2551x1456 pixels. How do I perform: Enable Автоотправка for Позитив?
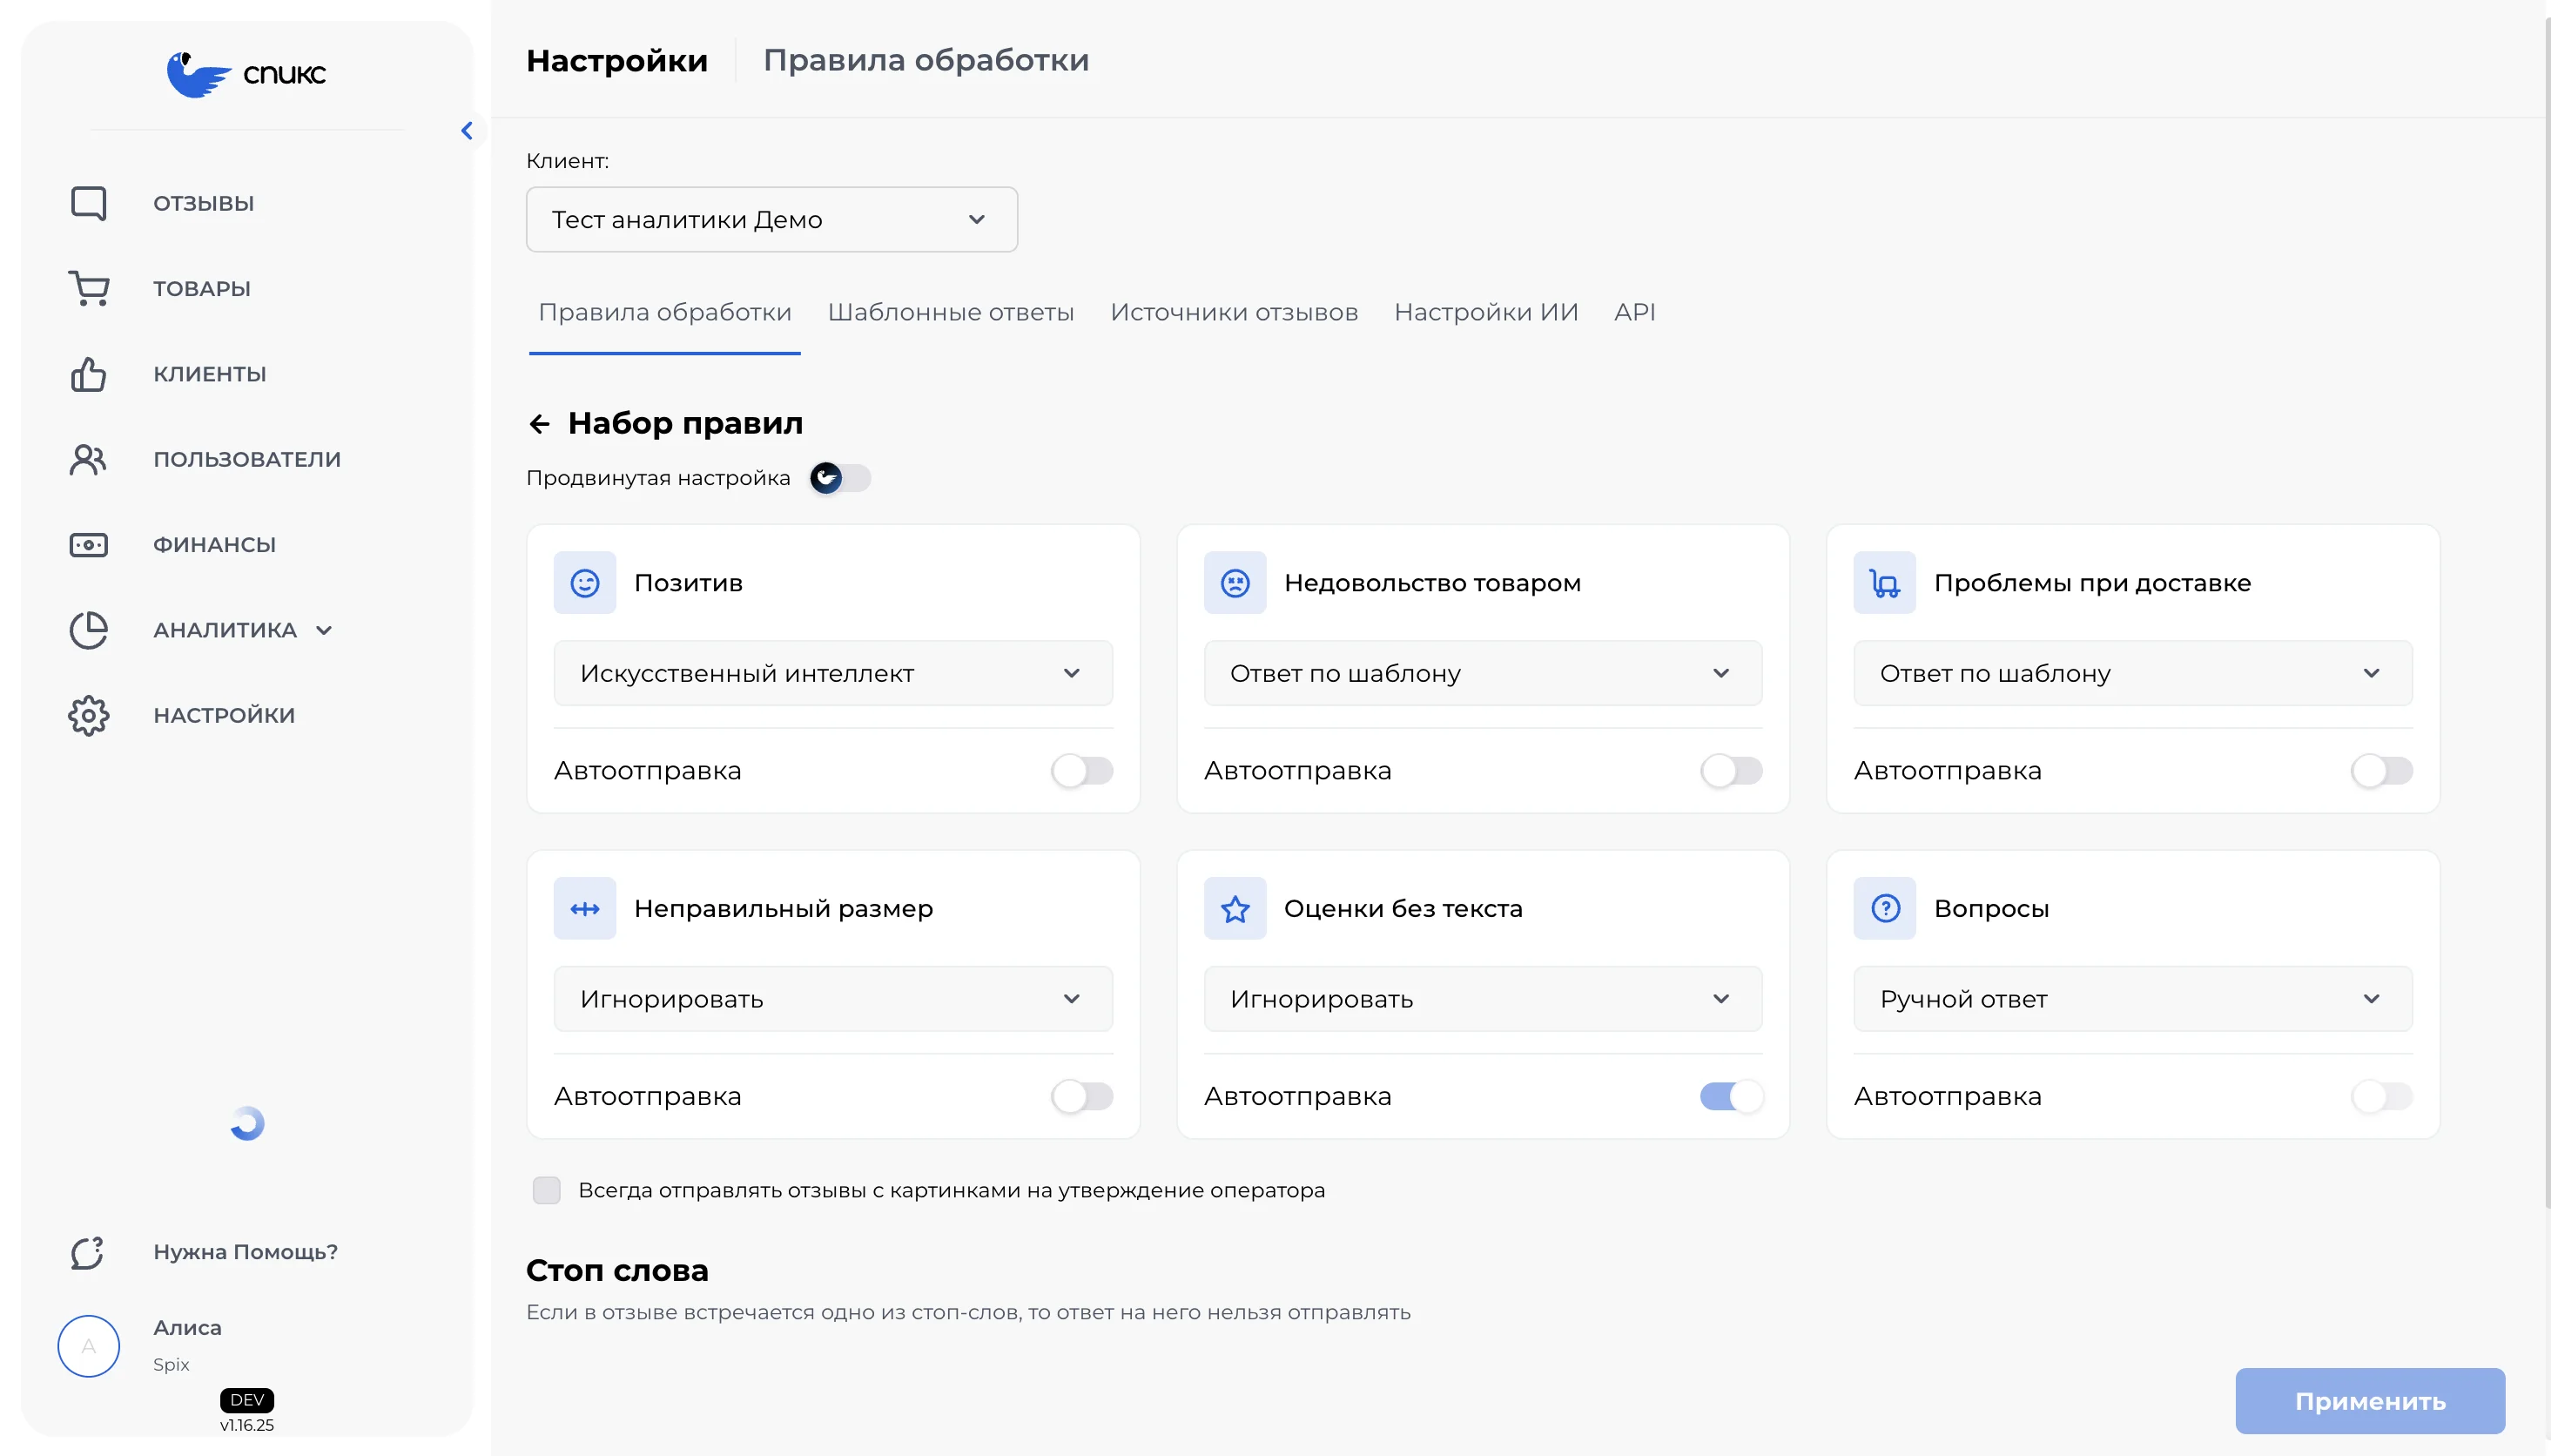tap(1081, 770)
